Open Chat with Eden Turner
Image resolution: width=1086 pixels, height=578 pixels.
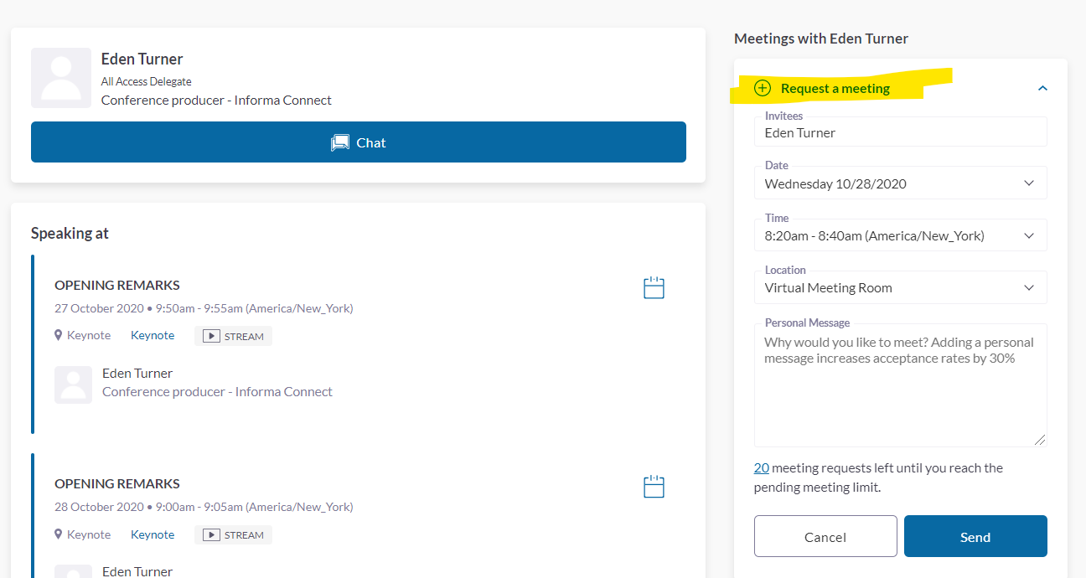coord(359,142)
